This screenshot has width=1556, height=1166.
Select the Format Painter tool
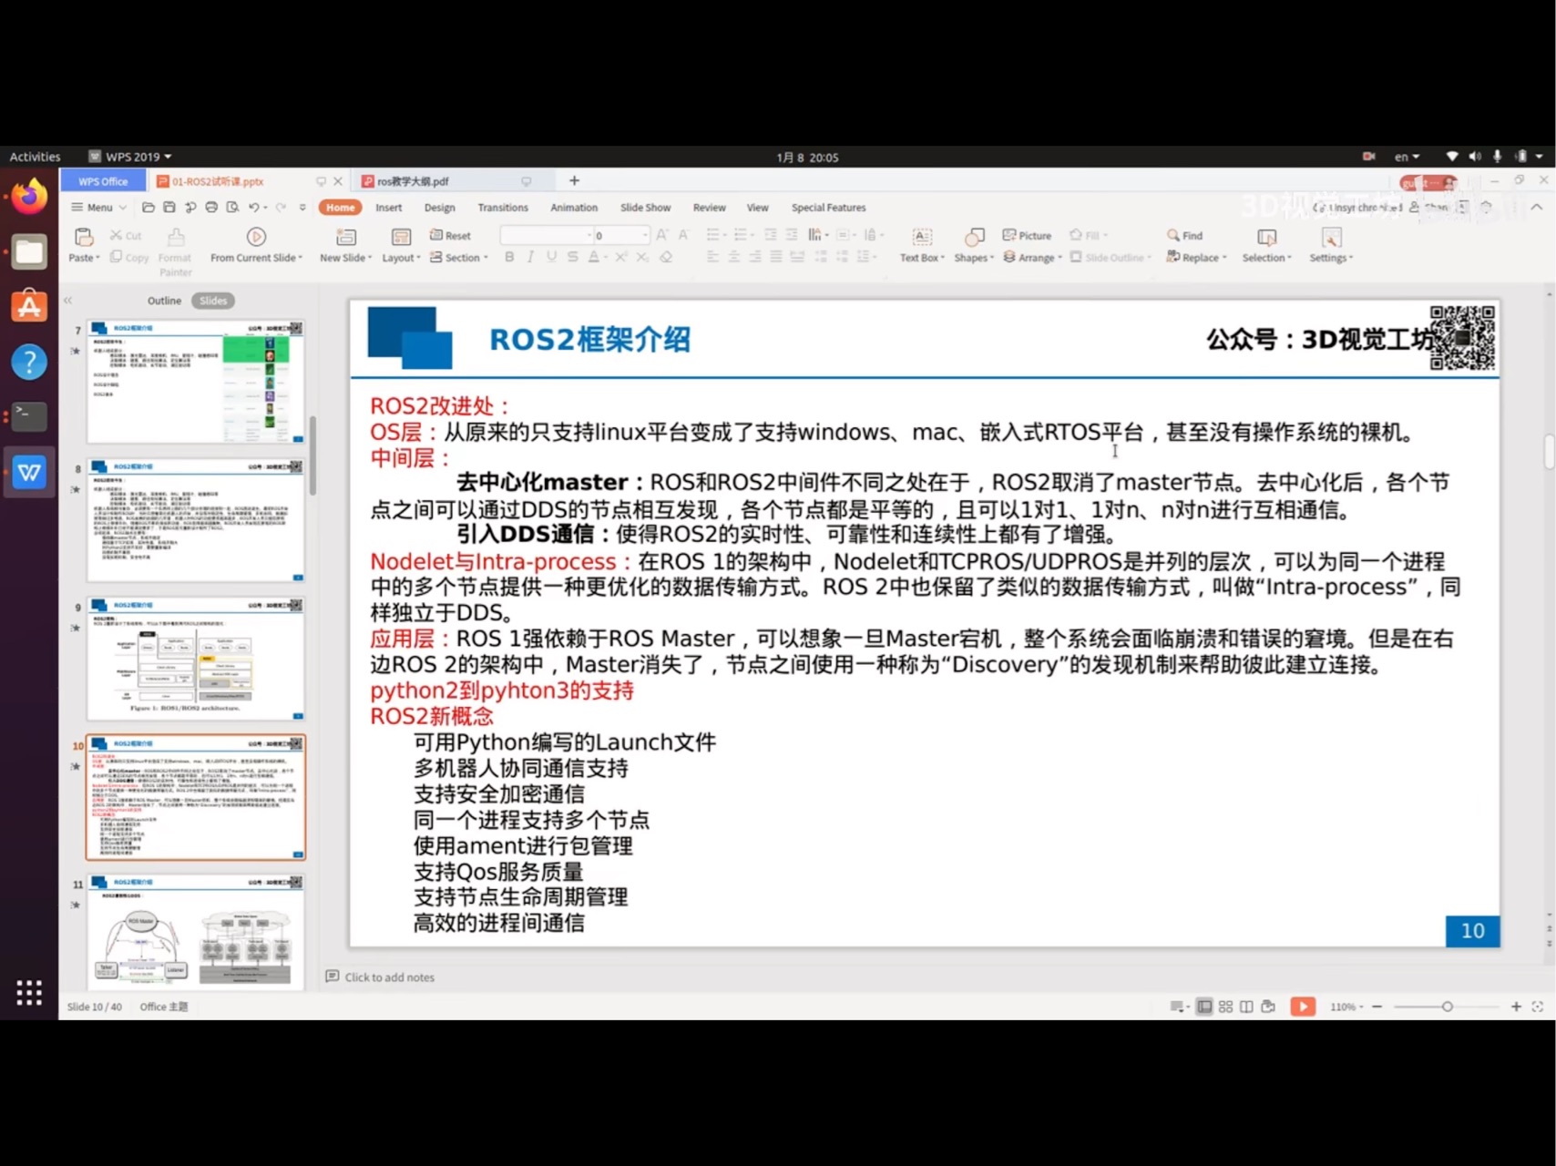click(x=175, y=248)
